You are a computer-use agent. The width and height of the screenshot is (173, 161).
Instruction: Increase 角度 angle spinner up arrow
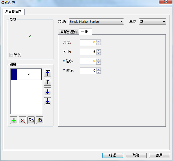click(x=99, y=41)
